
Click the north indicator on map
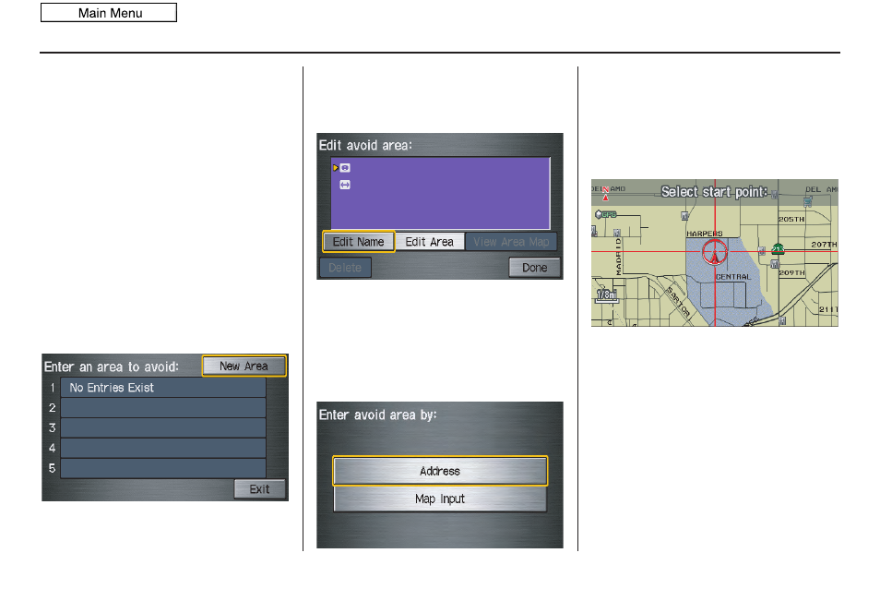[605, 193]
